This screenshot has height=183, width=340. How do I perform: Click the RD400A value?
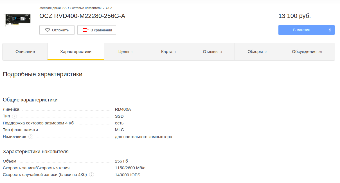coord(123,109)
